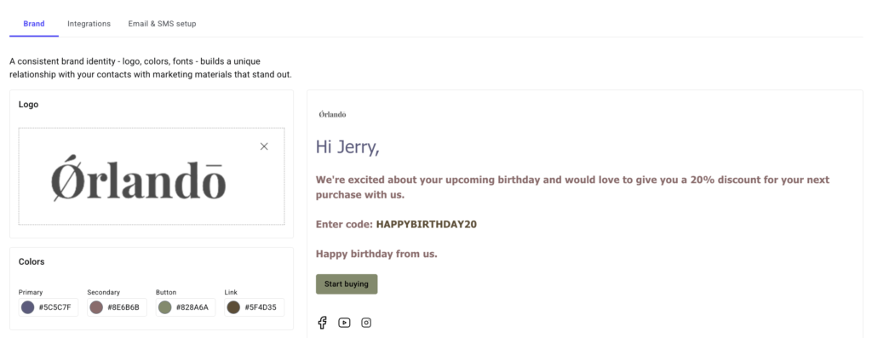Click the Primary color label

[x=31, y=292]
